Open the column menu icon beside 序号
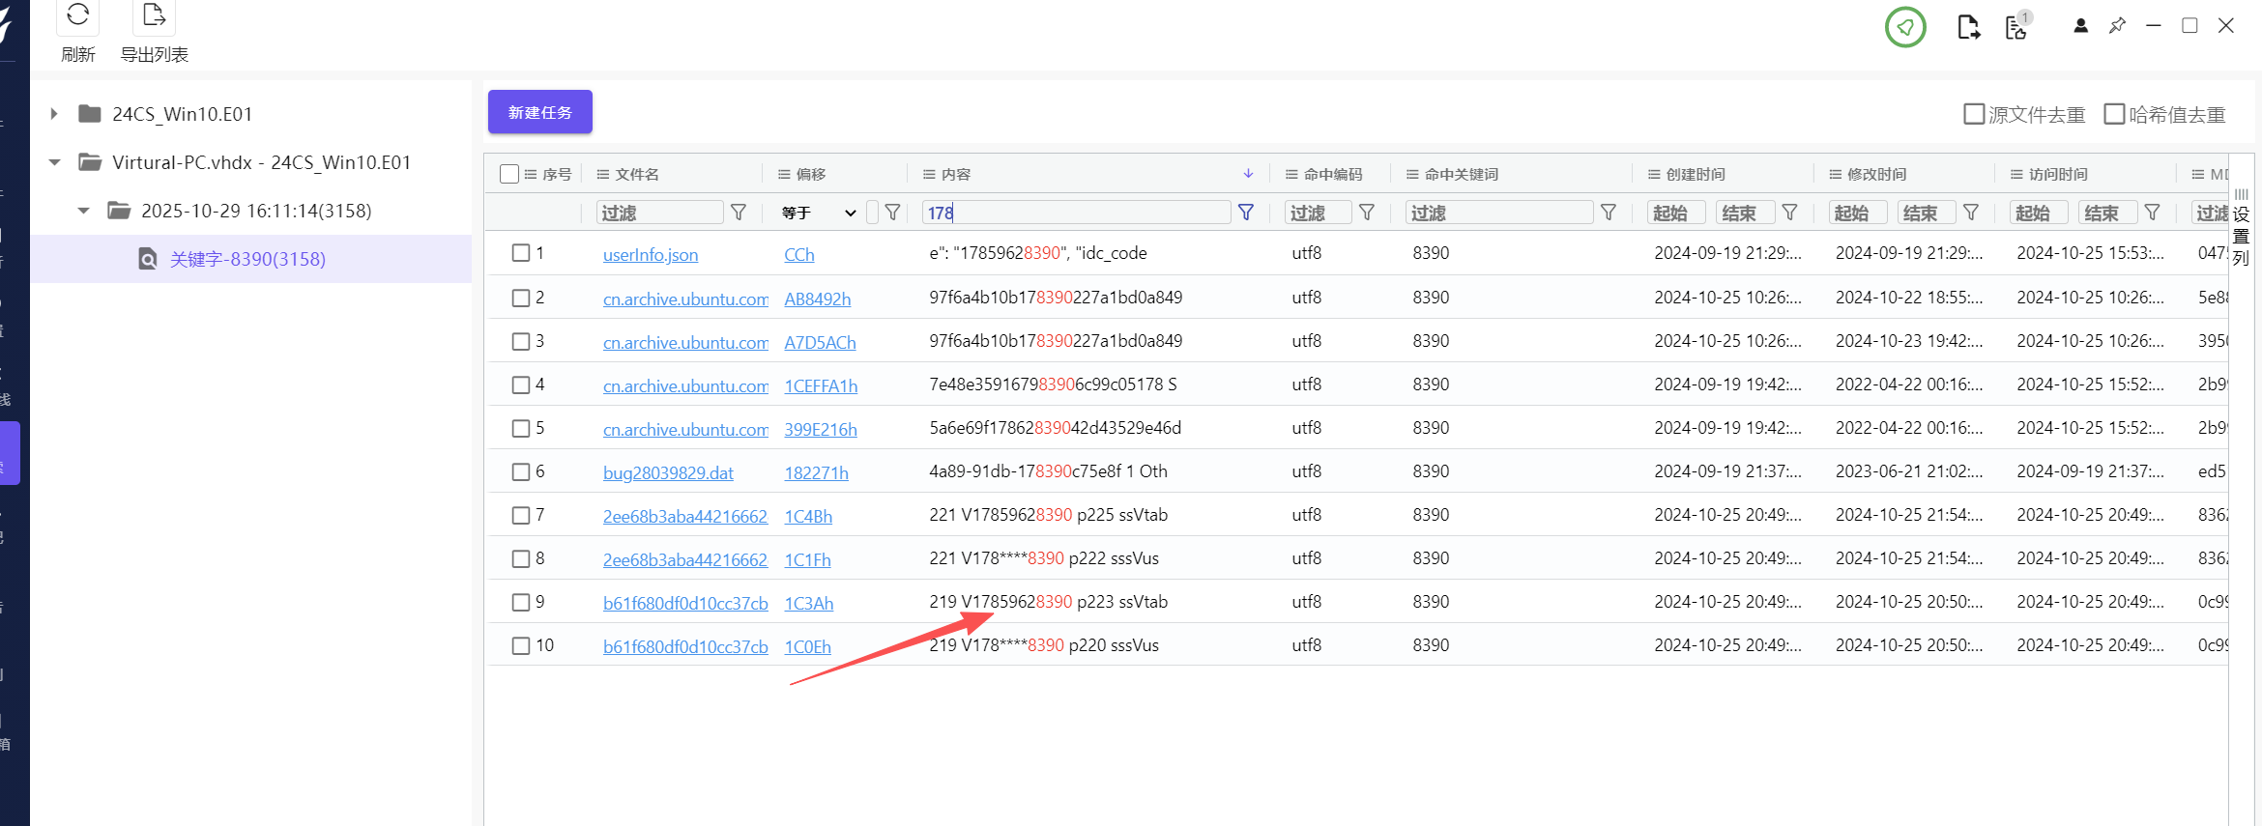The height and width of the screenshot is (826, 2262). pyautogui.click(x=531, y=175)
